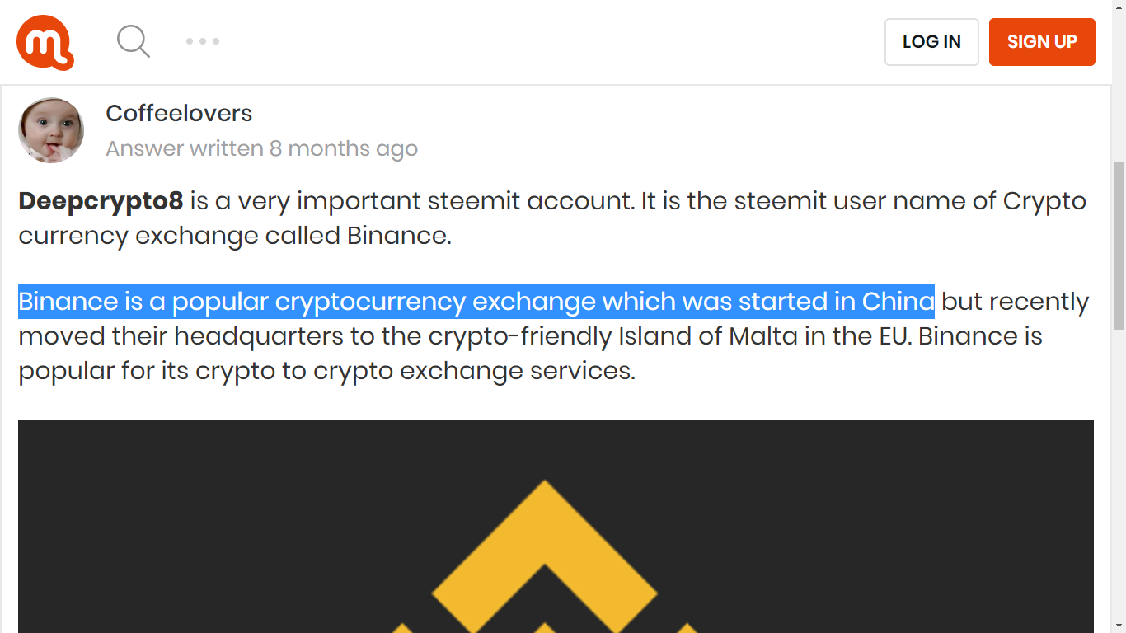Click the "crypto to crypto exchange services" text
The height and width of the screenshot is (633, 1126).
pos(415,371)
